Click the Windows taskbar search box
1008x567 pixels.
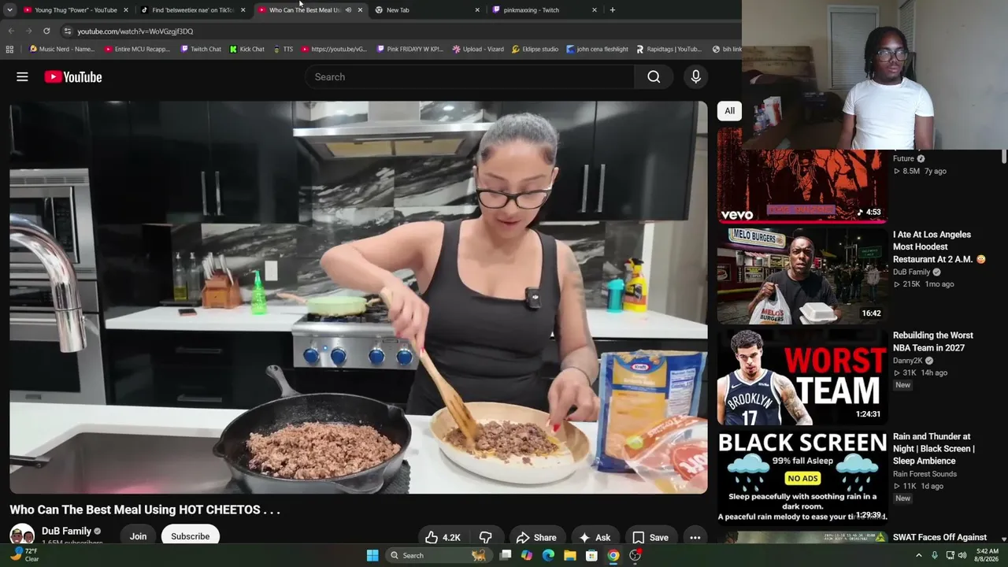point(439,555)
